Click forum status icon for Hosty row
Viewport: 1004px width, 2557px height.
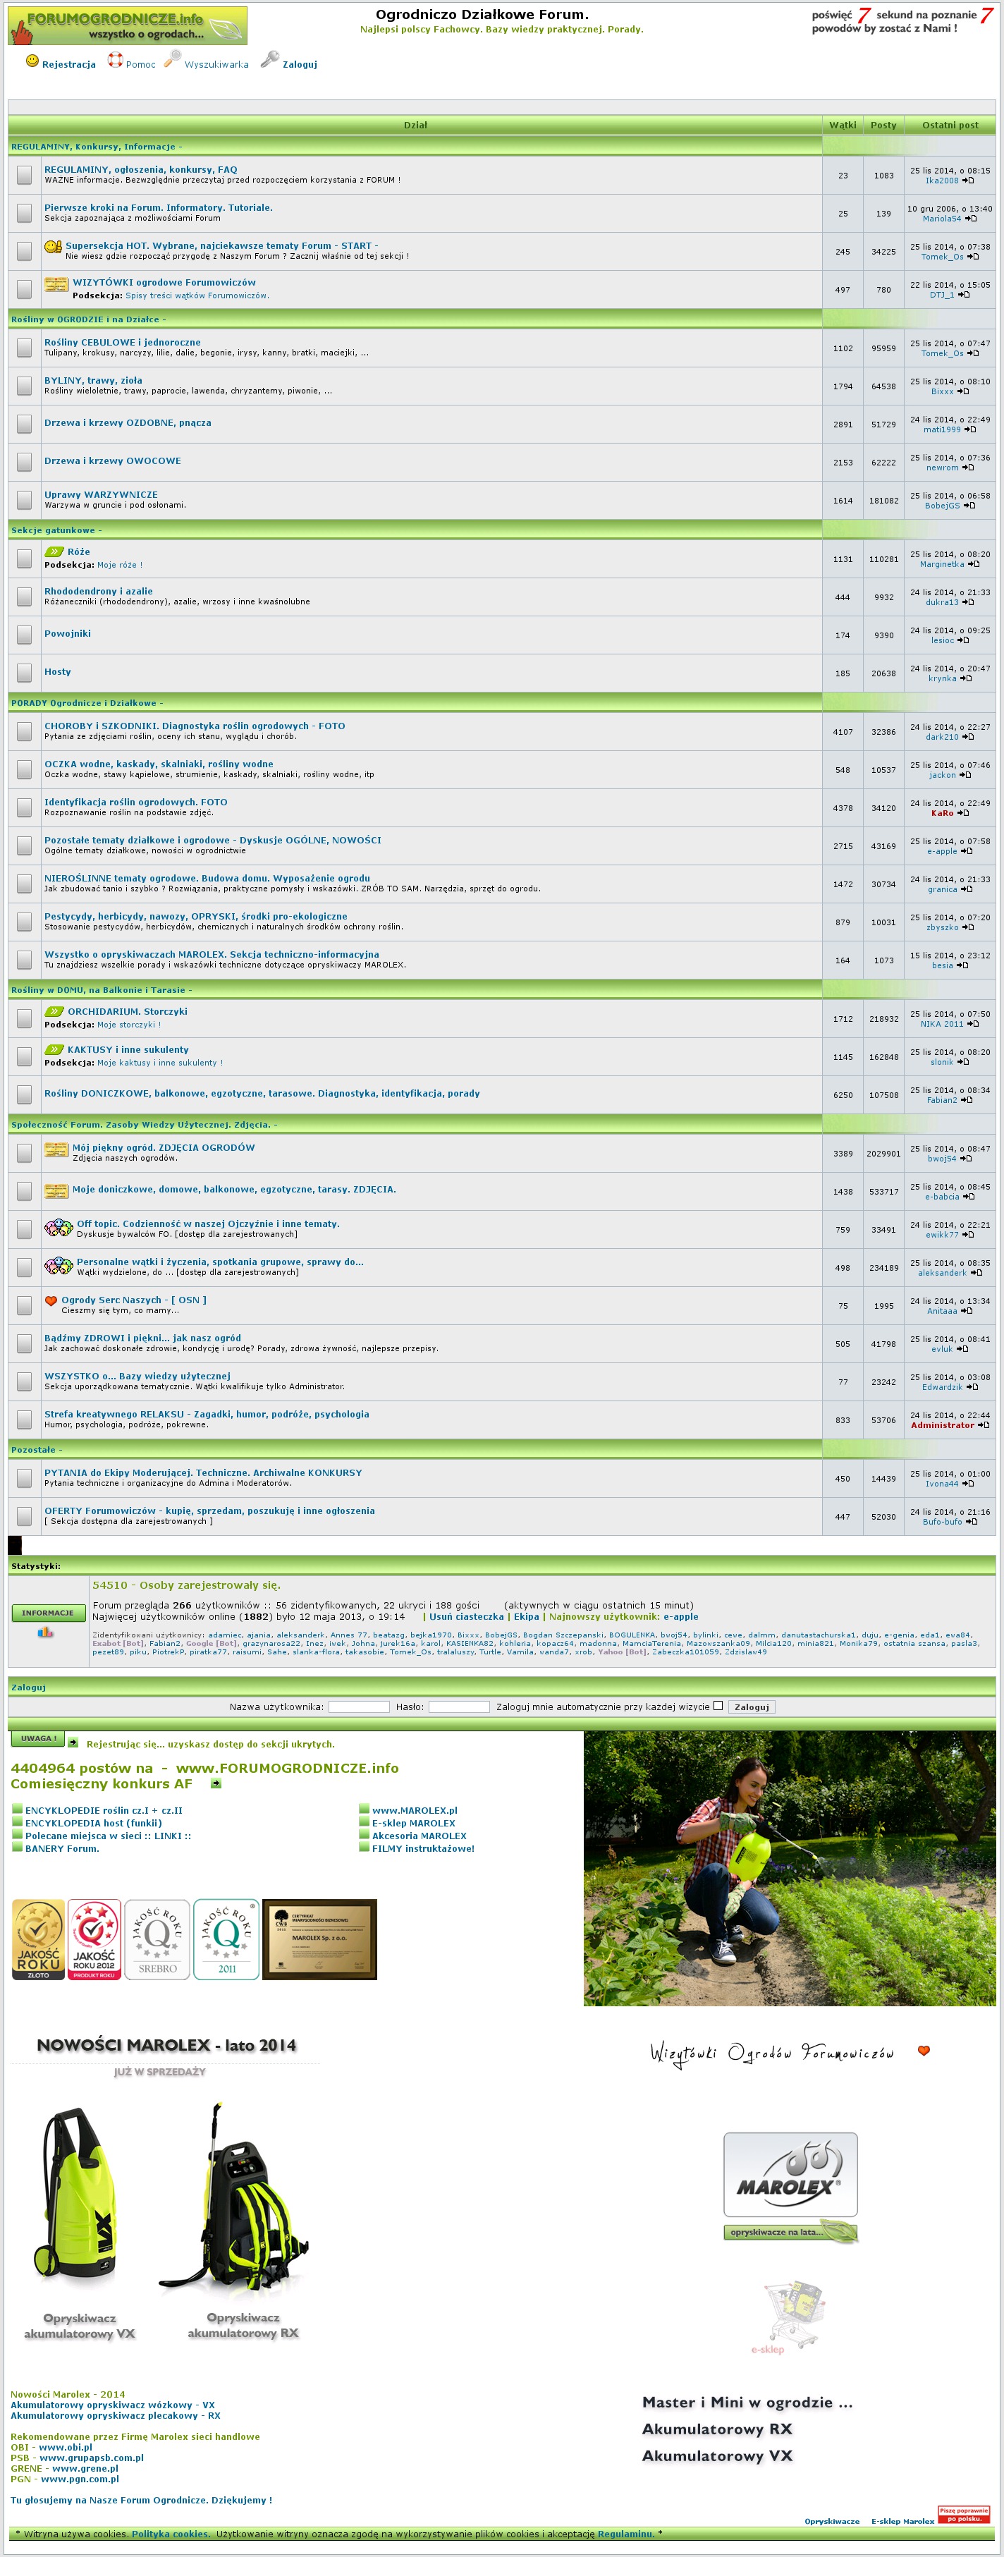tap(24, 672)
